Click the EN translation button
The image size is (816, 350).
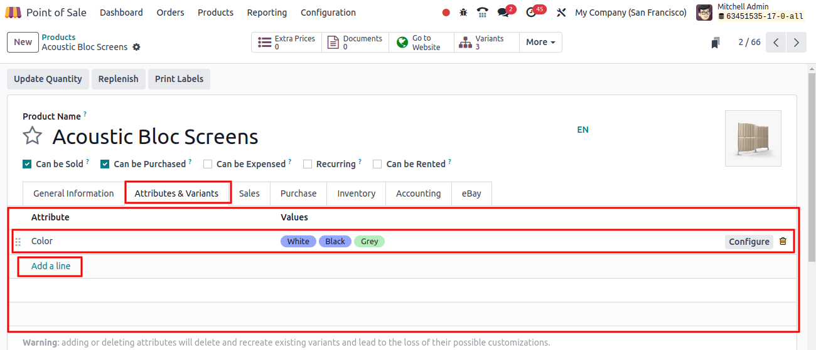[582, 130]
